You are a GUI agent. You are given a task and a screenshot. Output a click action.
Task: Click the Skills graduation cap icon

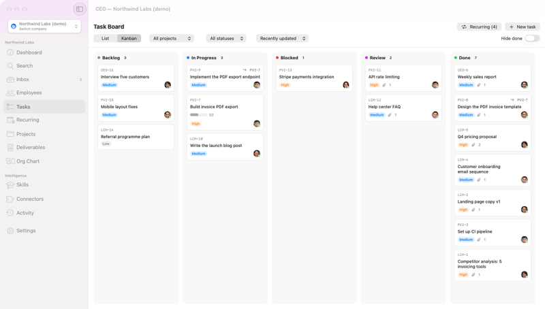(x=10, y=185)
